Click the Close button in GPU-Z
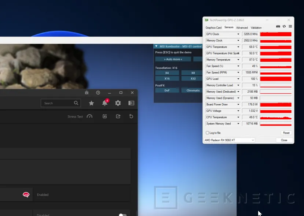Viewport: 304px width, 216px height. (284, 140)
